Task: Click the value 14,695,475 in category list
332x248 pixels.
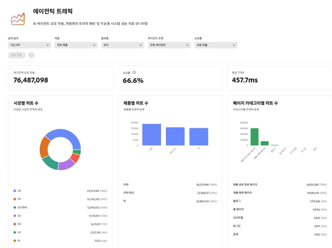Action: (x=313, y=193)
